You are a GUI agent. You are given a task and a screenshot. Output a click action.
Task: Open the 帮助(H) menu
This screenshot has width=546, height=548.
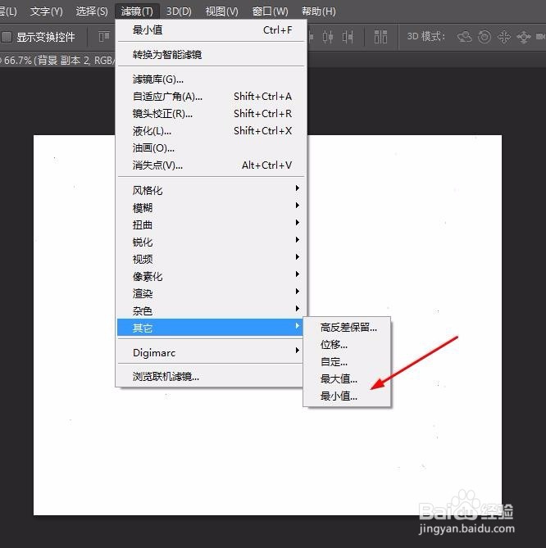pyautogui.click(x=318, y=11)
